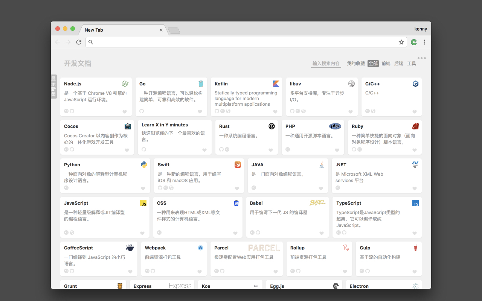Click the Babel logo
The height and width of the screenshot is (301, 482).
tap(317, 203)
